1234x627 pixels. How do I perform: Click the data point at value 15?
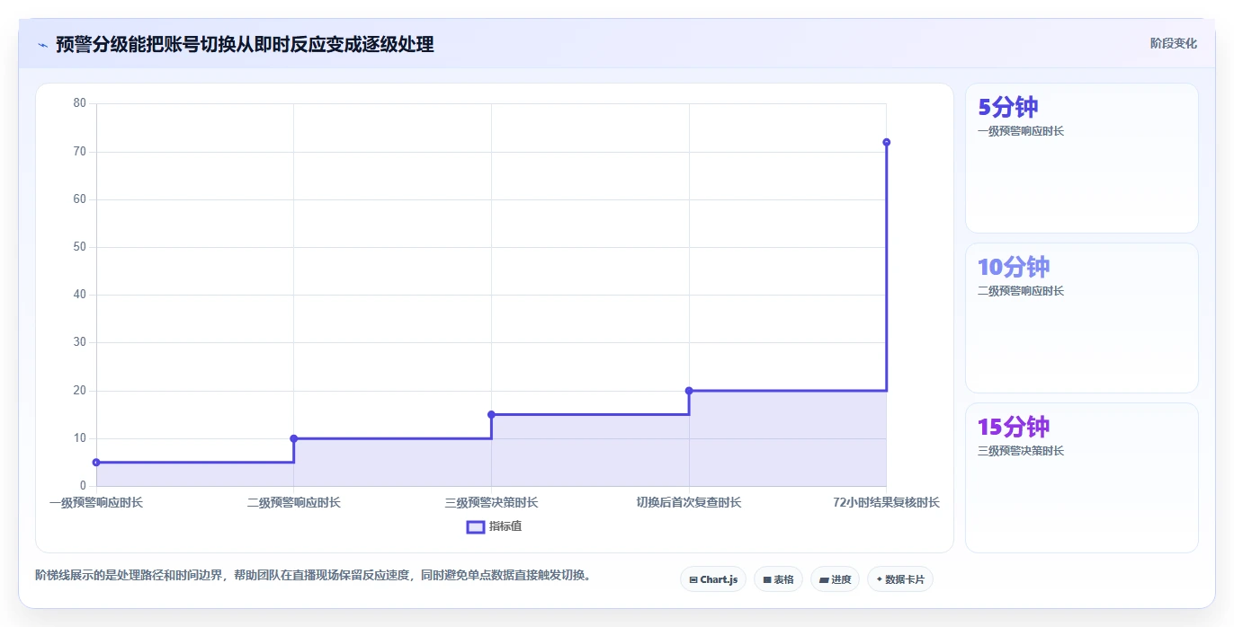491,414
